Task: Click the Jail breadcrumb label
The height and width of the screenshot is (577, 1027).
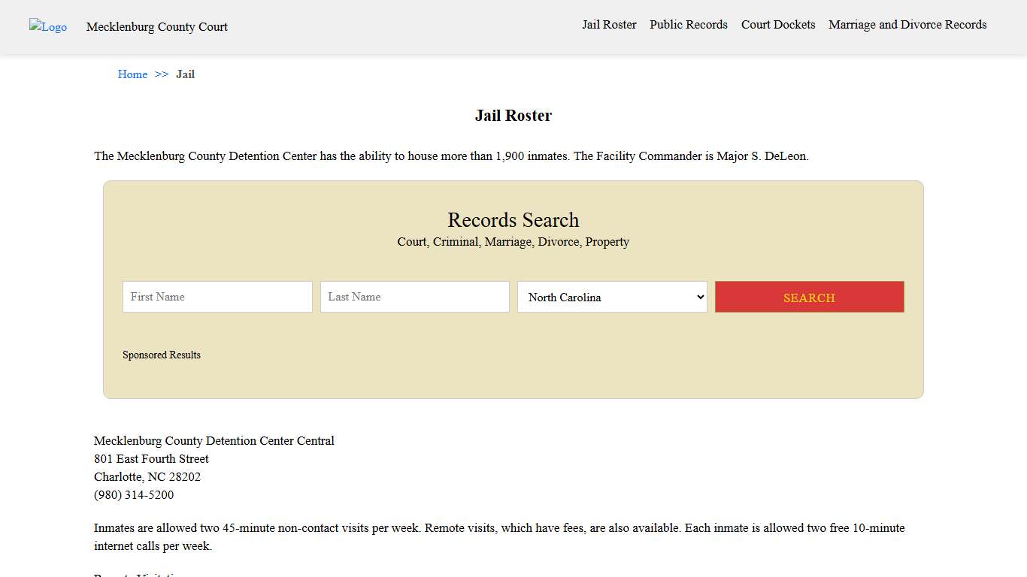Action: coord(185,74)
